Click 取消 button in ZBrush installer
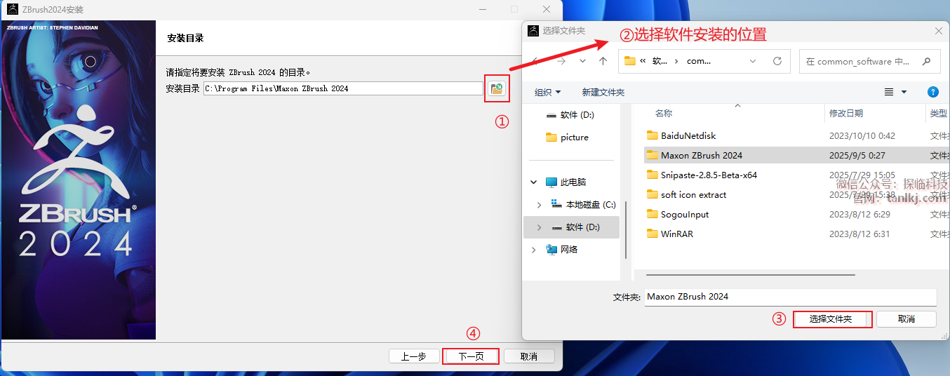The width and height of the screenshot is (950, 376). [x=529, y=356]
